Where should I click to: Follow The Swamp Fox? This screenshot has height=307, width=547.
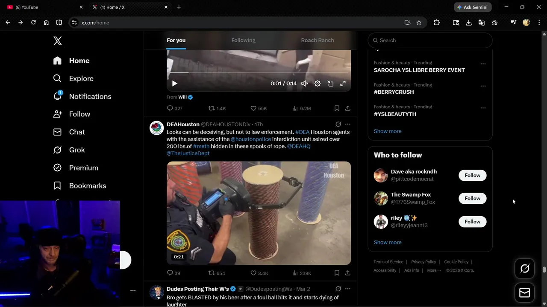(x=472, y=198)
